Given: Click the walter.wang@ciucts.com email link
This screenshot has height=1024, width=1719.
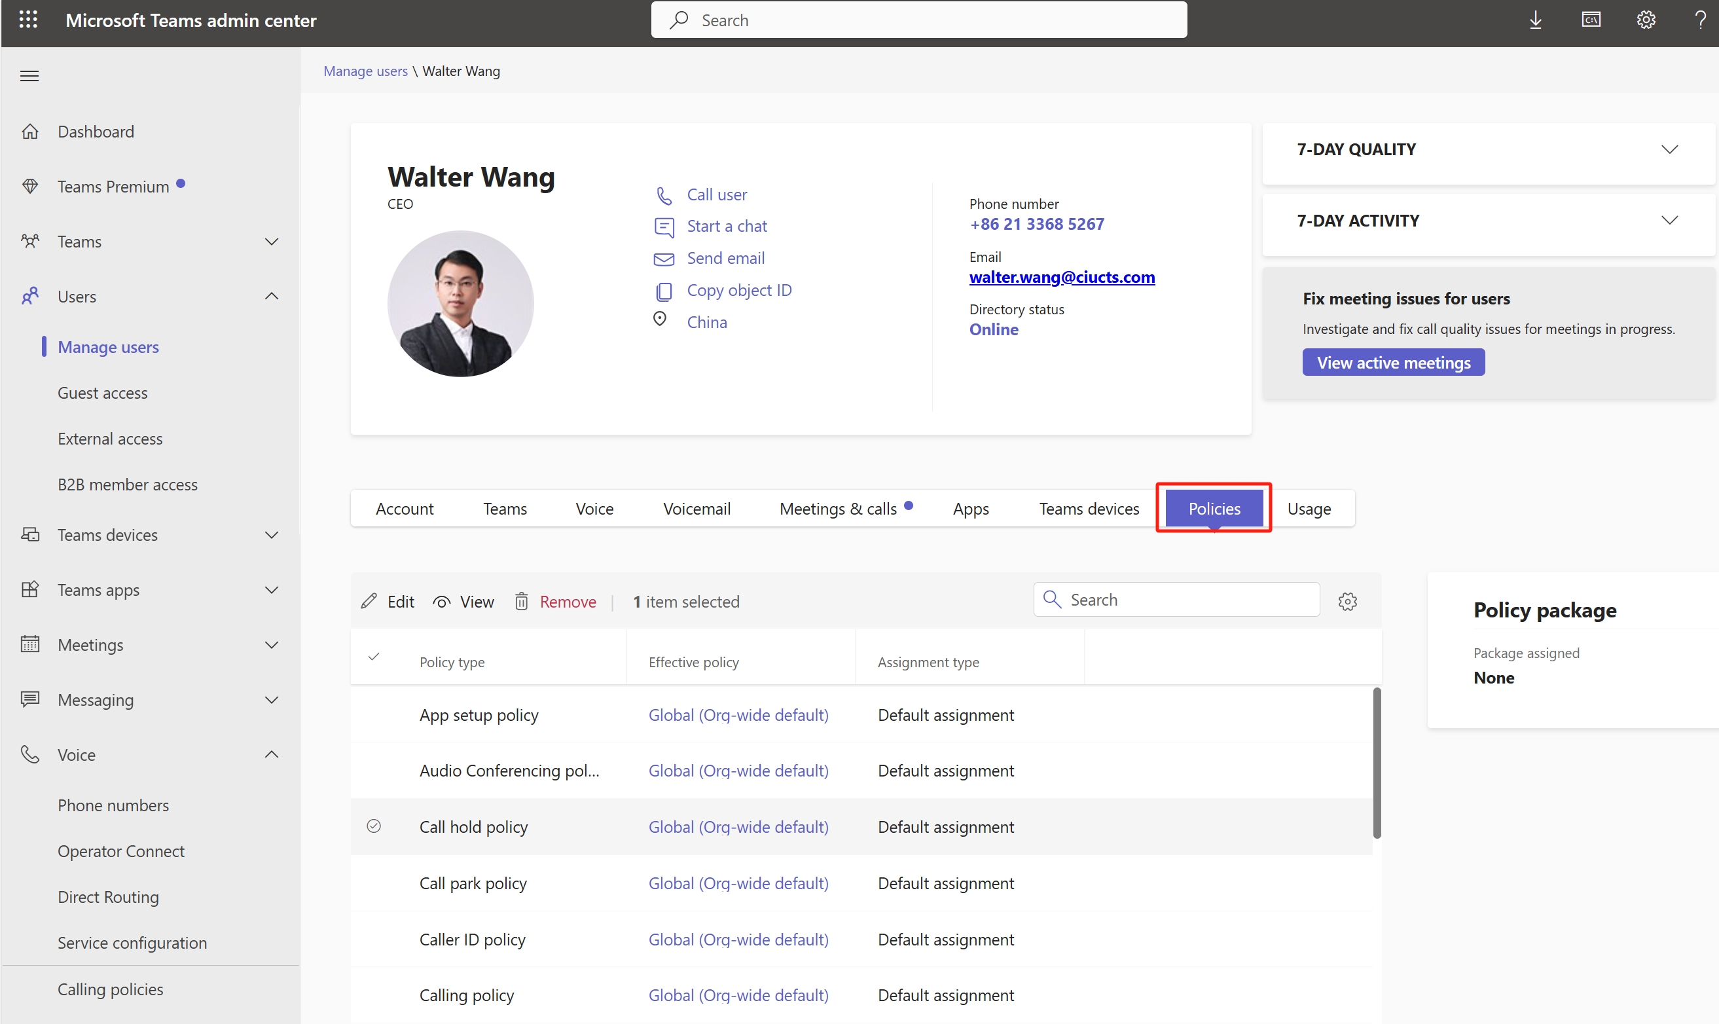Looking at the screenshot, I should tap(1062, 277).
